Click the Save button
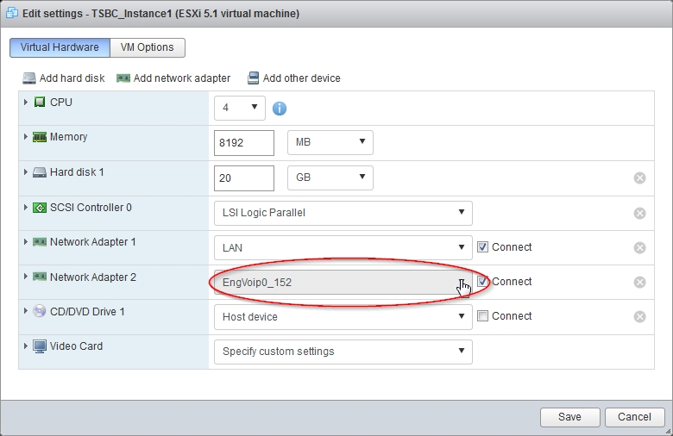Screen dimensions: 673x436 click(x=569, y=417)
